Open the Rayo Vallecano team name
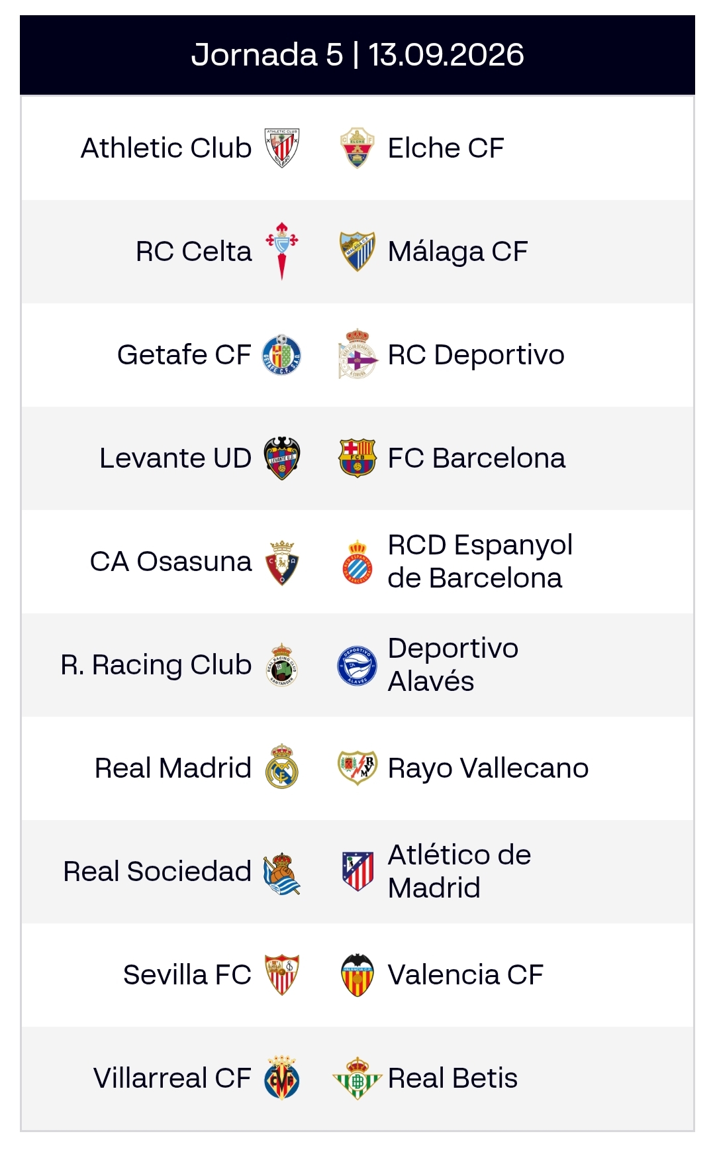715x1152 pixels. tap(488, 768)
